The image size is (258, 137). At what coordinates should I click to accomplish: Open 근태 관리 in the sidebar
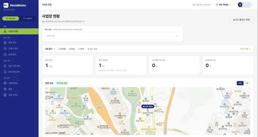click(19, 55)
